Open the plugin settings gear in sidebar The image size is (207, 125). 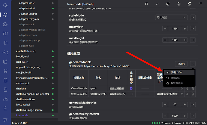click(x=5, y=14)
